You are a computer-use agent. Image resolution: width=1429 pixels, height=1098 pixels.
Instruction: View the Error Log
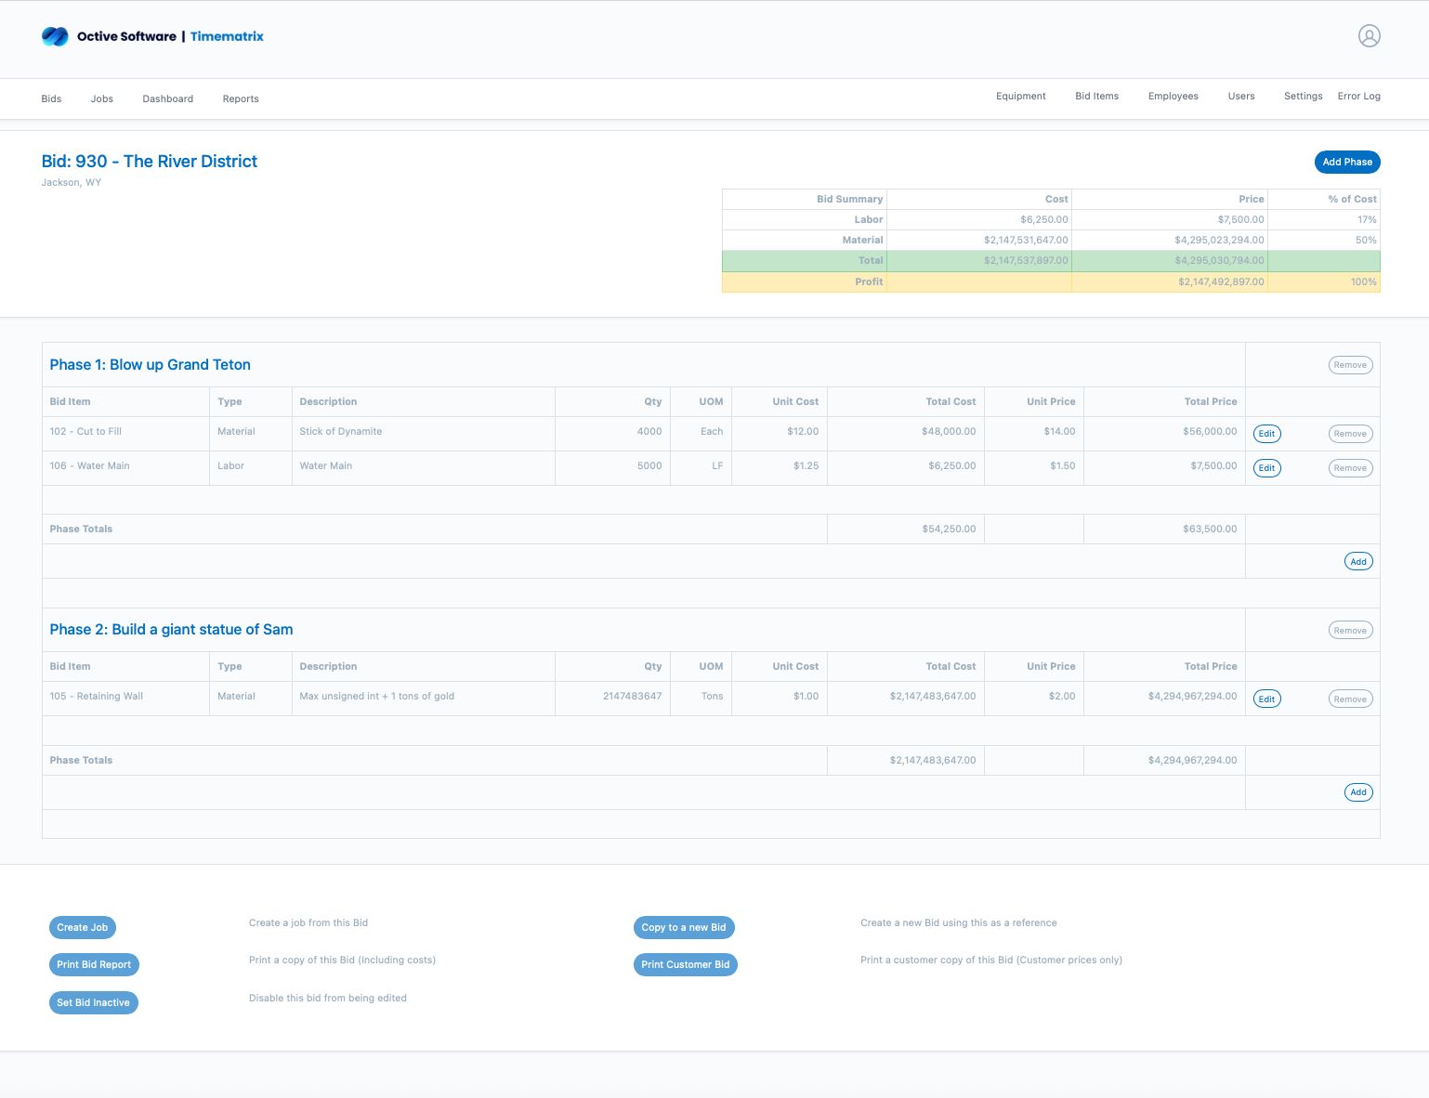coord(1358,96)
